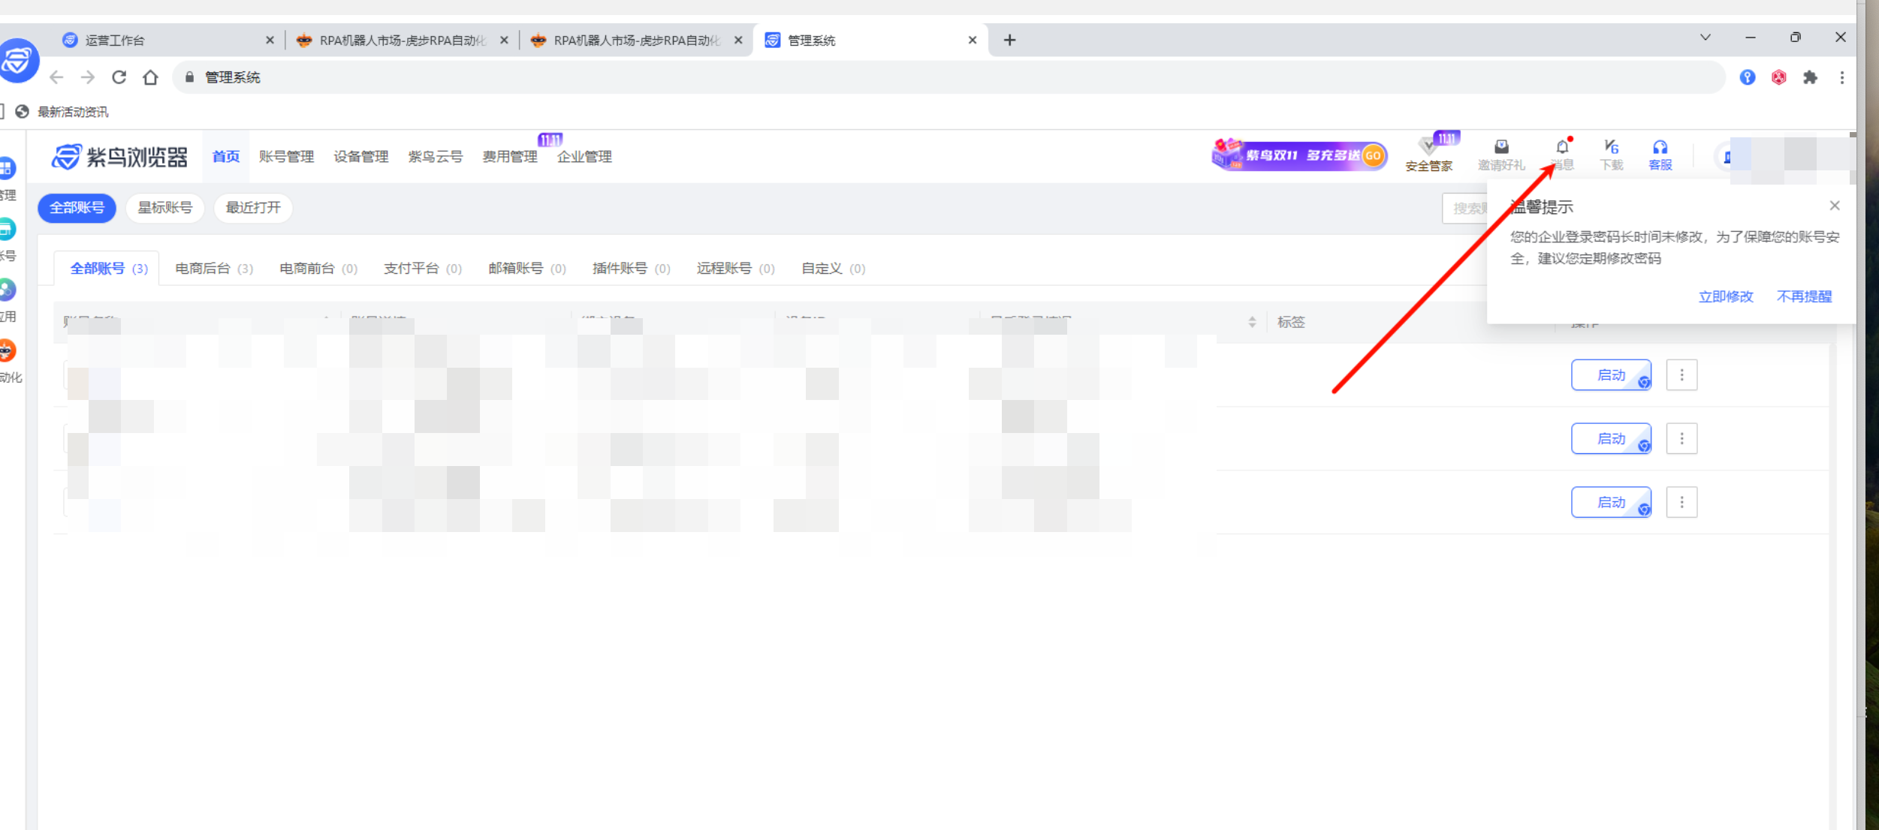Expand the browser tab search chevron

pos(1705,38)
